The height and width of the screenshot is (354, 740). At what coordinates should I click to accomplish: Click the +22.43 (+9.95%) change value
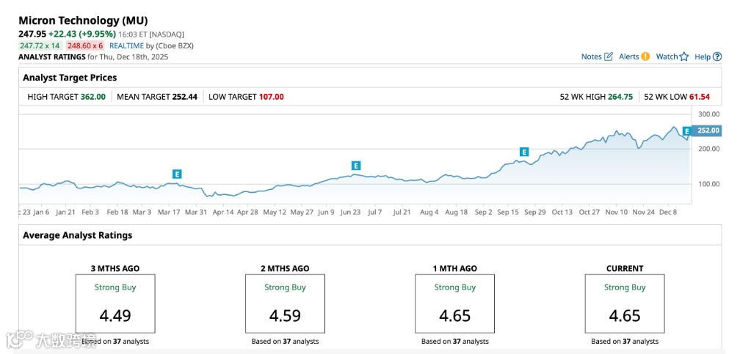[82, 34]
